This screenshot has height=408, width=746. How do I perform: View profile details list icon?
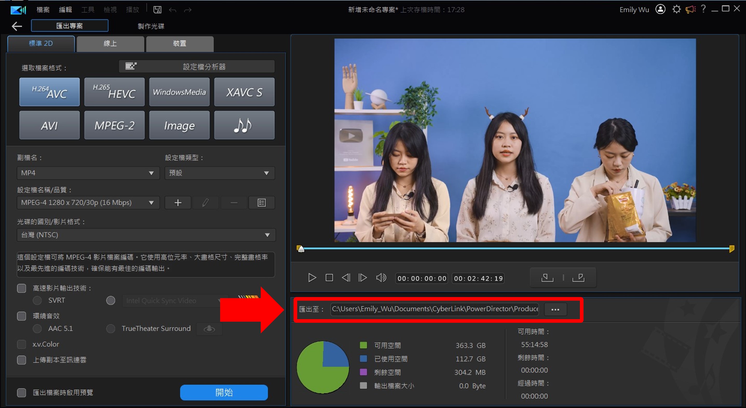(x=261, y=203)
